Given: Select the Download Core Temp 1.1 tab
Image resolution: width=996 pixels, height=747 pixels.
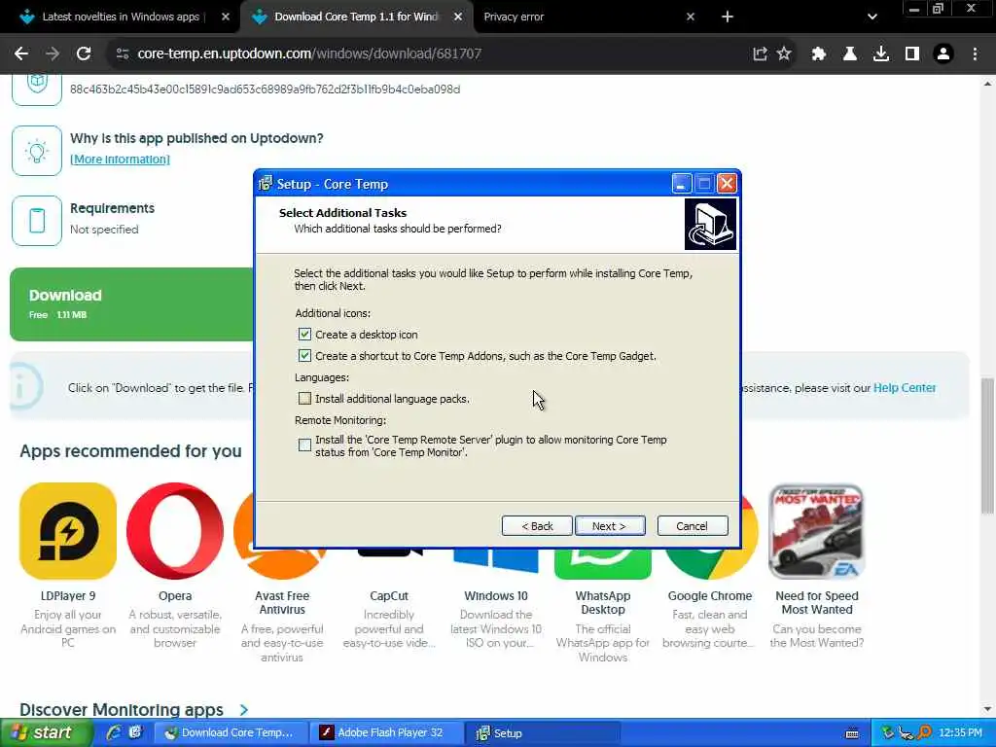Looking at the screenshot, I should pos(356,18).
